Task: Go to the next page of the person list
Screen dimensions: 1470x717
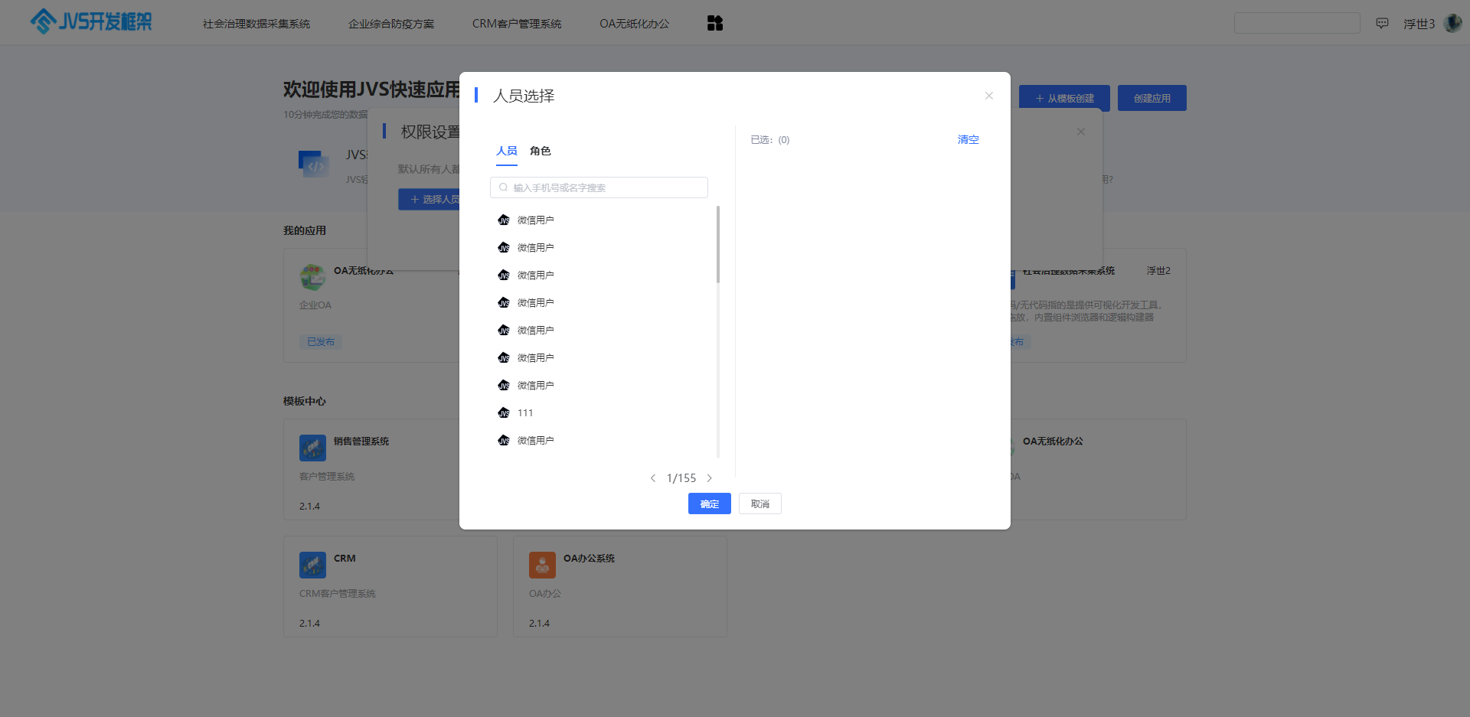Action: pos(709,478)
